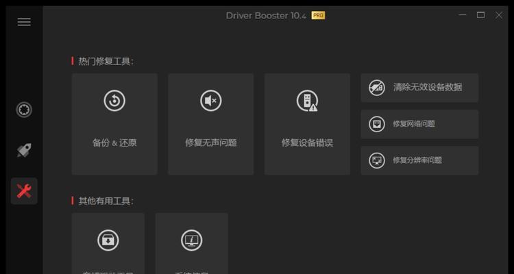
Task: Open the rocket Boost section in sidebar
Action: click(24, 150)
